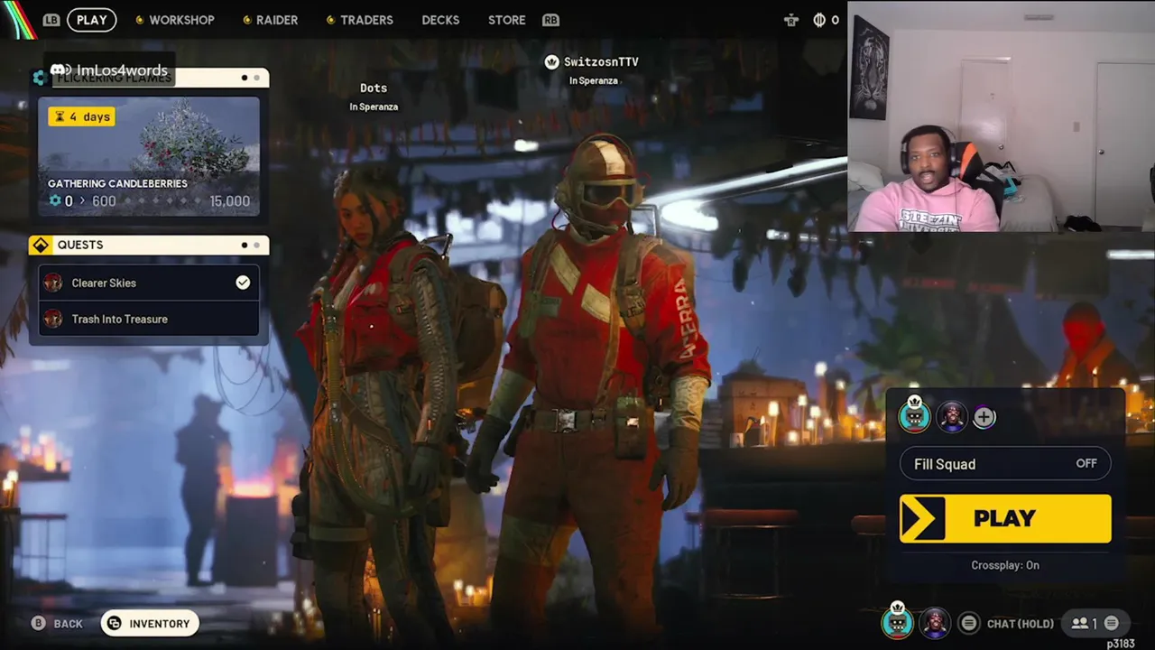This screenshot has width=1155, height=650.
Task: Open the DECKS tab
Action: tap(440, 20)
